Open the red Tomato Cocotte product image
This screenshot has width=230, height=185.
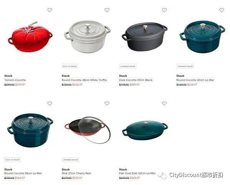pos(30,37)
